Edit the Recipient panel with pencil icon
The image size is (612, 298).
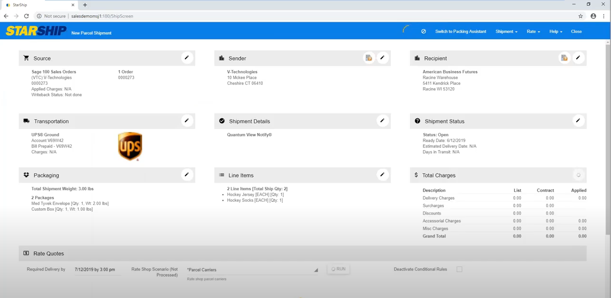(x=578, y=58)
